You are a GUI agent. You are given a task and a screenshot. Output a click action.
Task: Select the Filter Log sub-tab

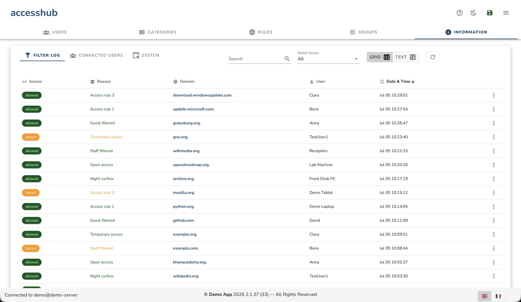coord(42,55)
